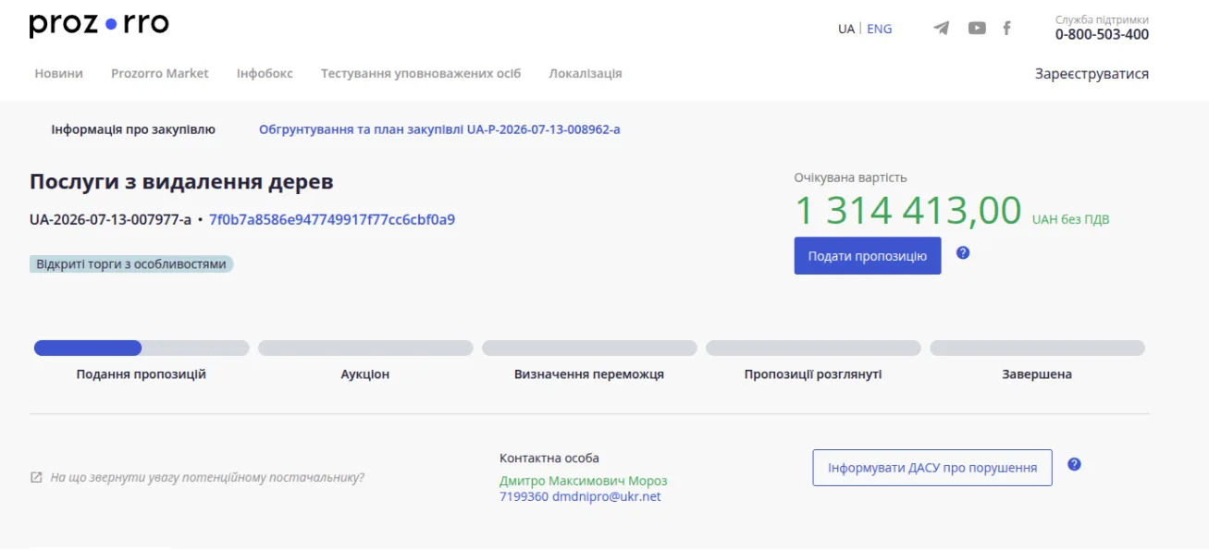Switch language to ENG
The width and height of the screenshot is (1209, 550).
click(x=880, y=29)
